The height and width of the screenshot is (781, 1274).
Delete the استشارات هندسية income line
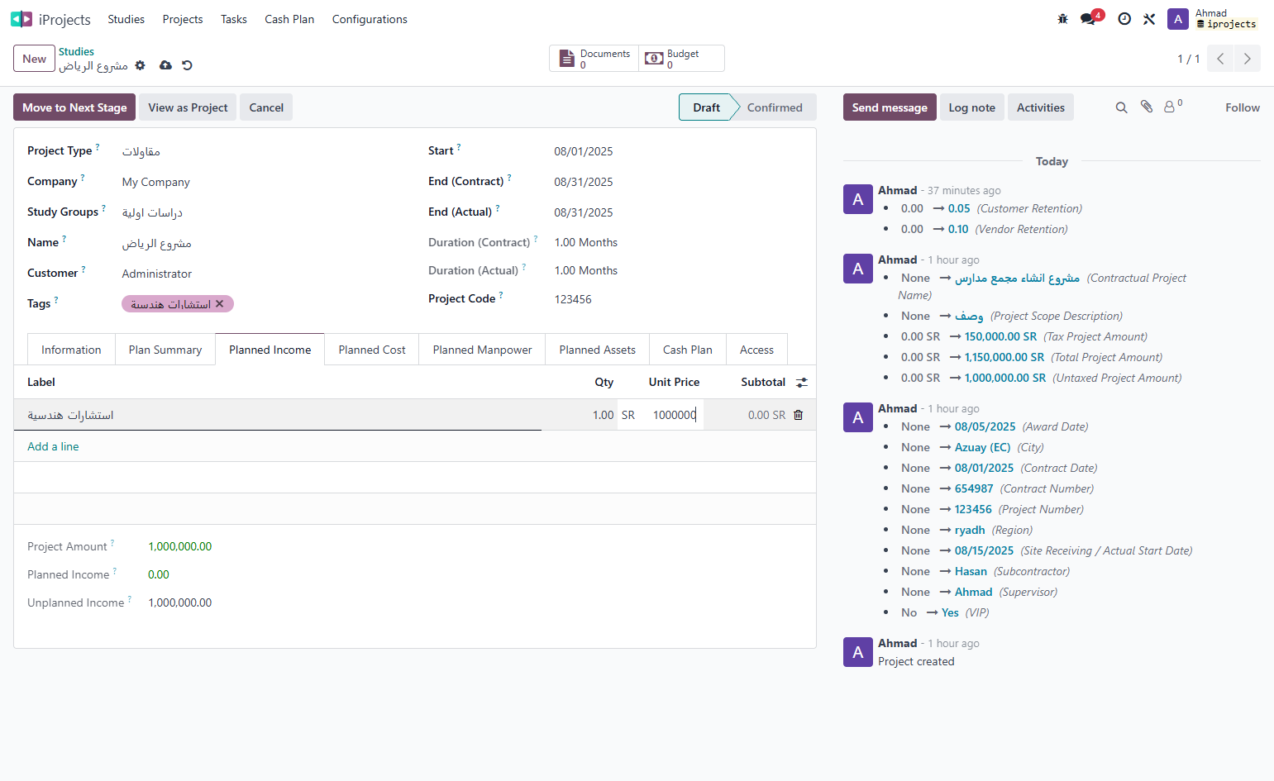[798, 415]
